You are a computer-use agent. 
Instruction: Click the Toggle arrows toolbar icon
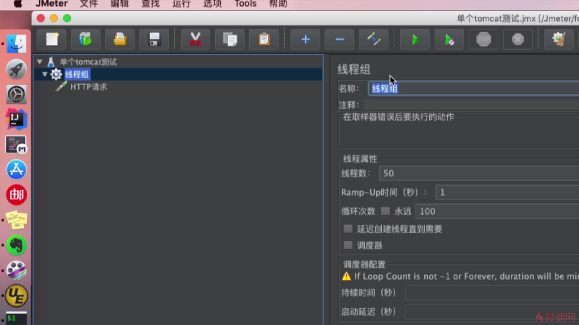pyautogui.click(x=374, y=39)
